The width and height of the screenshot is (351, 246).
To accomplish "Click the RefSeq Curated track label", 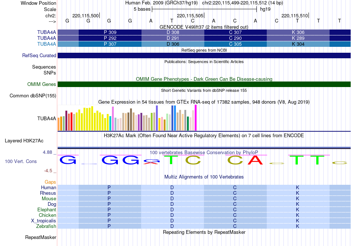I will [39, 55].
